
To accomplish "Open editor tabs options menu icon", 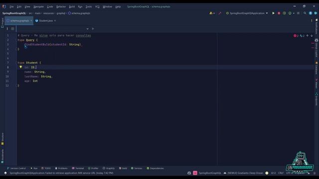I will [312, 20].
